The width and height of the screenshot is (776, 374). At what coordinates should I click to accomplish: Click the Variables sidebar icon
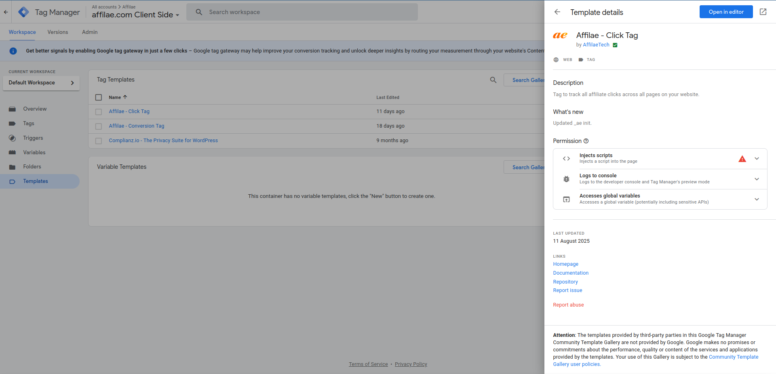click(x=12, y=153)
